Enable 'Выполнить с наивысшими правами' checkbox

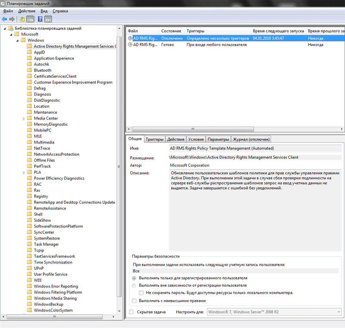pos(134,300)
